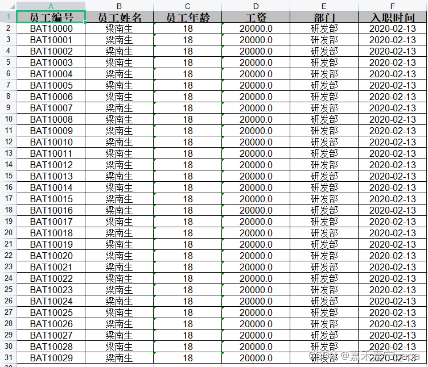Click cell BAT10004
The image size is (428, 367).
click(51, 74)
